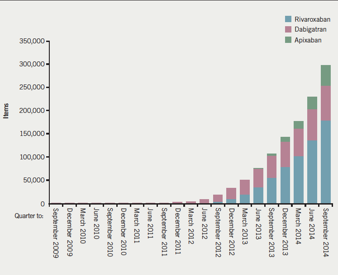This screenshot has width=338, height=275.
Task: Click the 100,000 y-axis tick label
Action: (31, 157)
